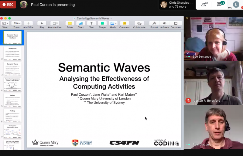The width and height of the screenshot is (243, 156).
Task: Click the Keynote Live icon
Action: pyautogui.click(x=55, y=23)
